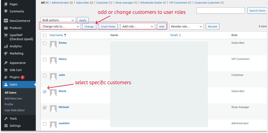Screen dimensions: 268x133
Task: Open All Users submenu item
Action: click(10, 93)
